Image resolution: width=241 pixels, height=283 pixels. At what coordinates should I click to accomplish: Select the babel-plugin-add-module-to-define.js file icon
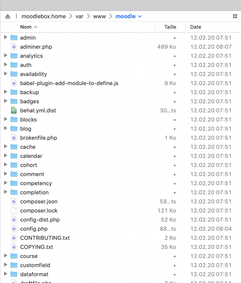[x=14, y=83]
